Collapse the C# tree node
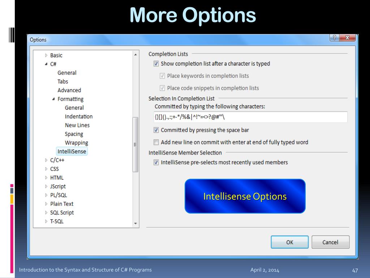 [46, 64]
